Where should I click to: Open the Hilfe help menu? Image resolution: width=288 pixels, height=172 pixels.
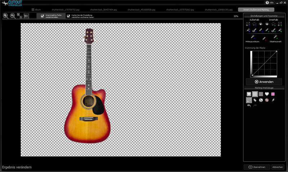click(270, 3)
